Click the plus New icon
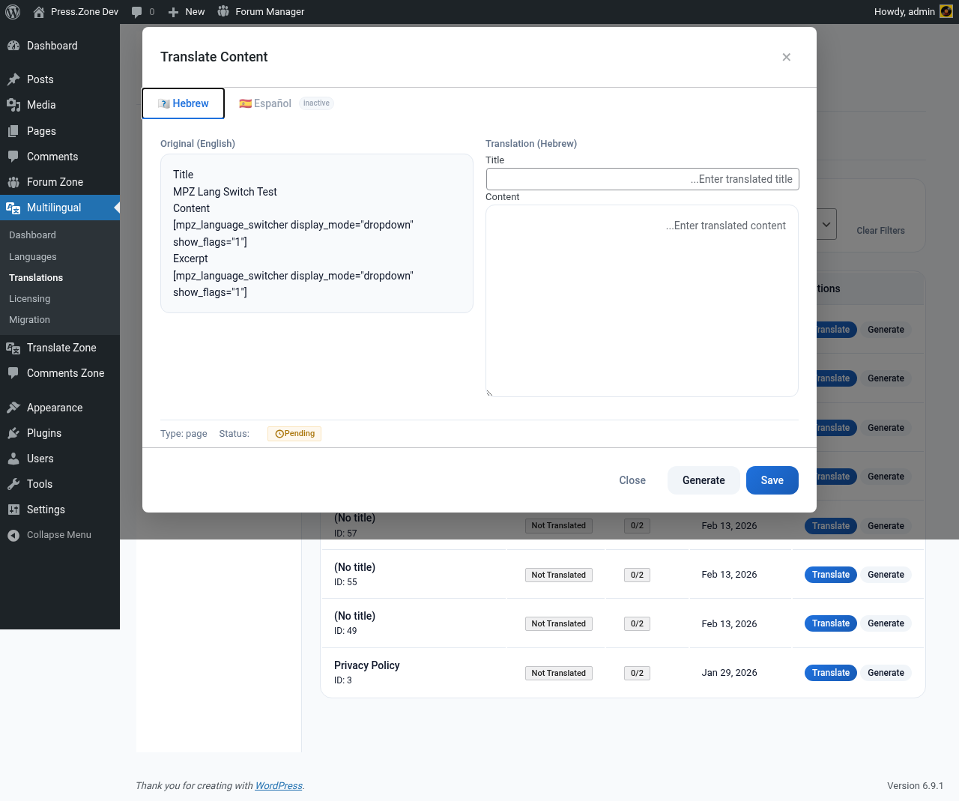Screen dimensions: 959x801 (x=173, y=12)
